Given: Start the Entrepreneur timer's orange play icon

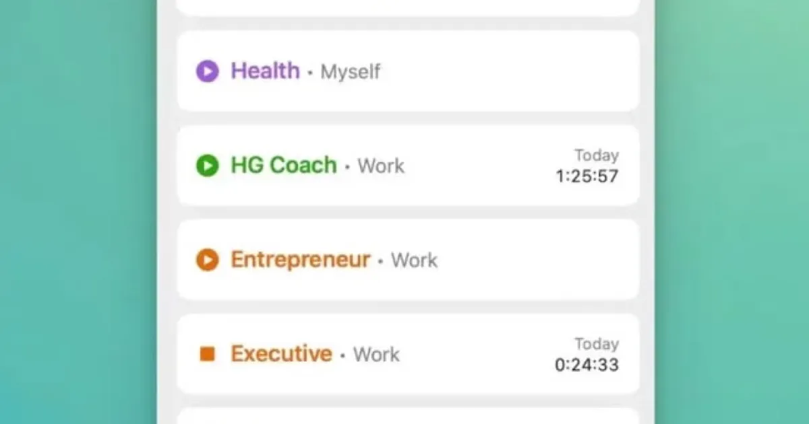Looking at the screenshot, I should [208, 260].
